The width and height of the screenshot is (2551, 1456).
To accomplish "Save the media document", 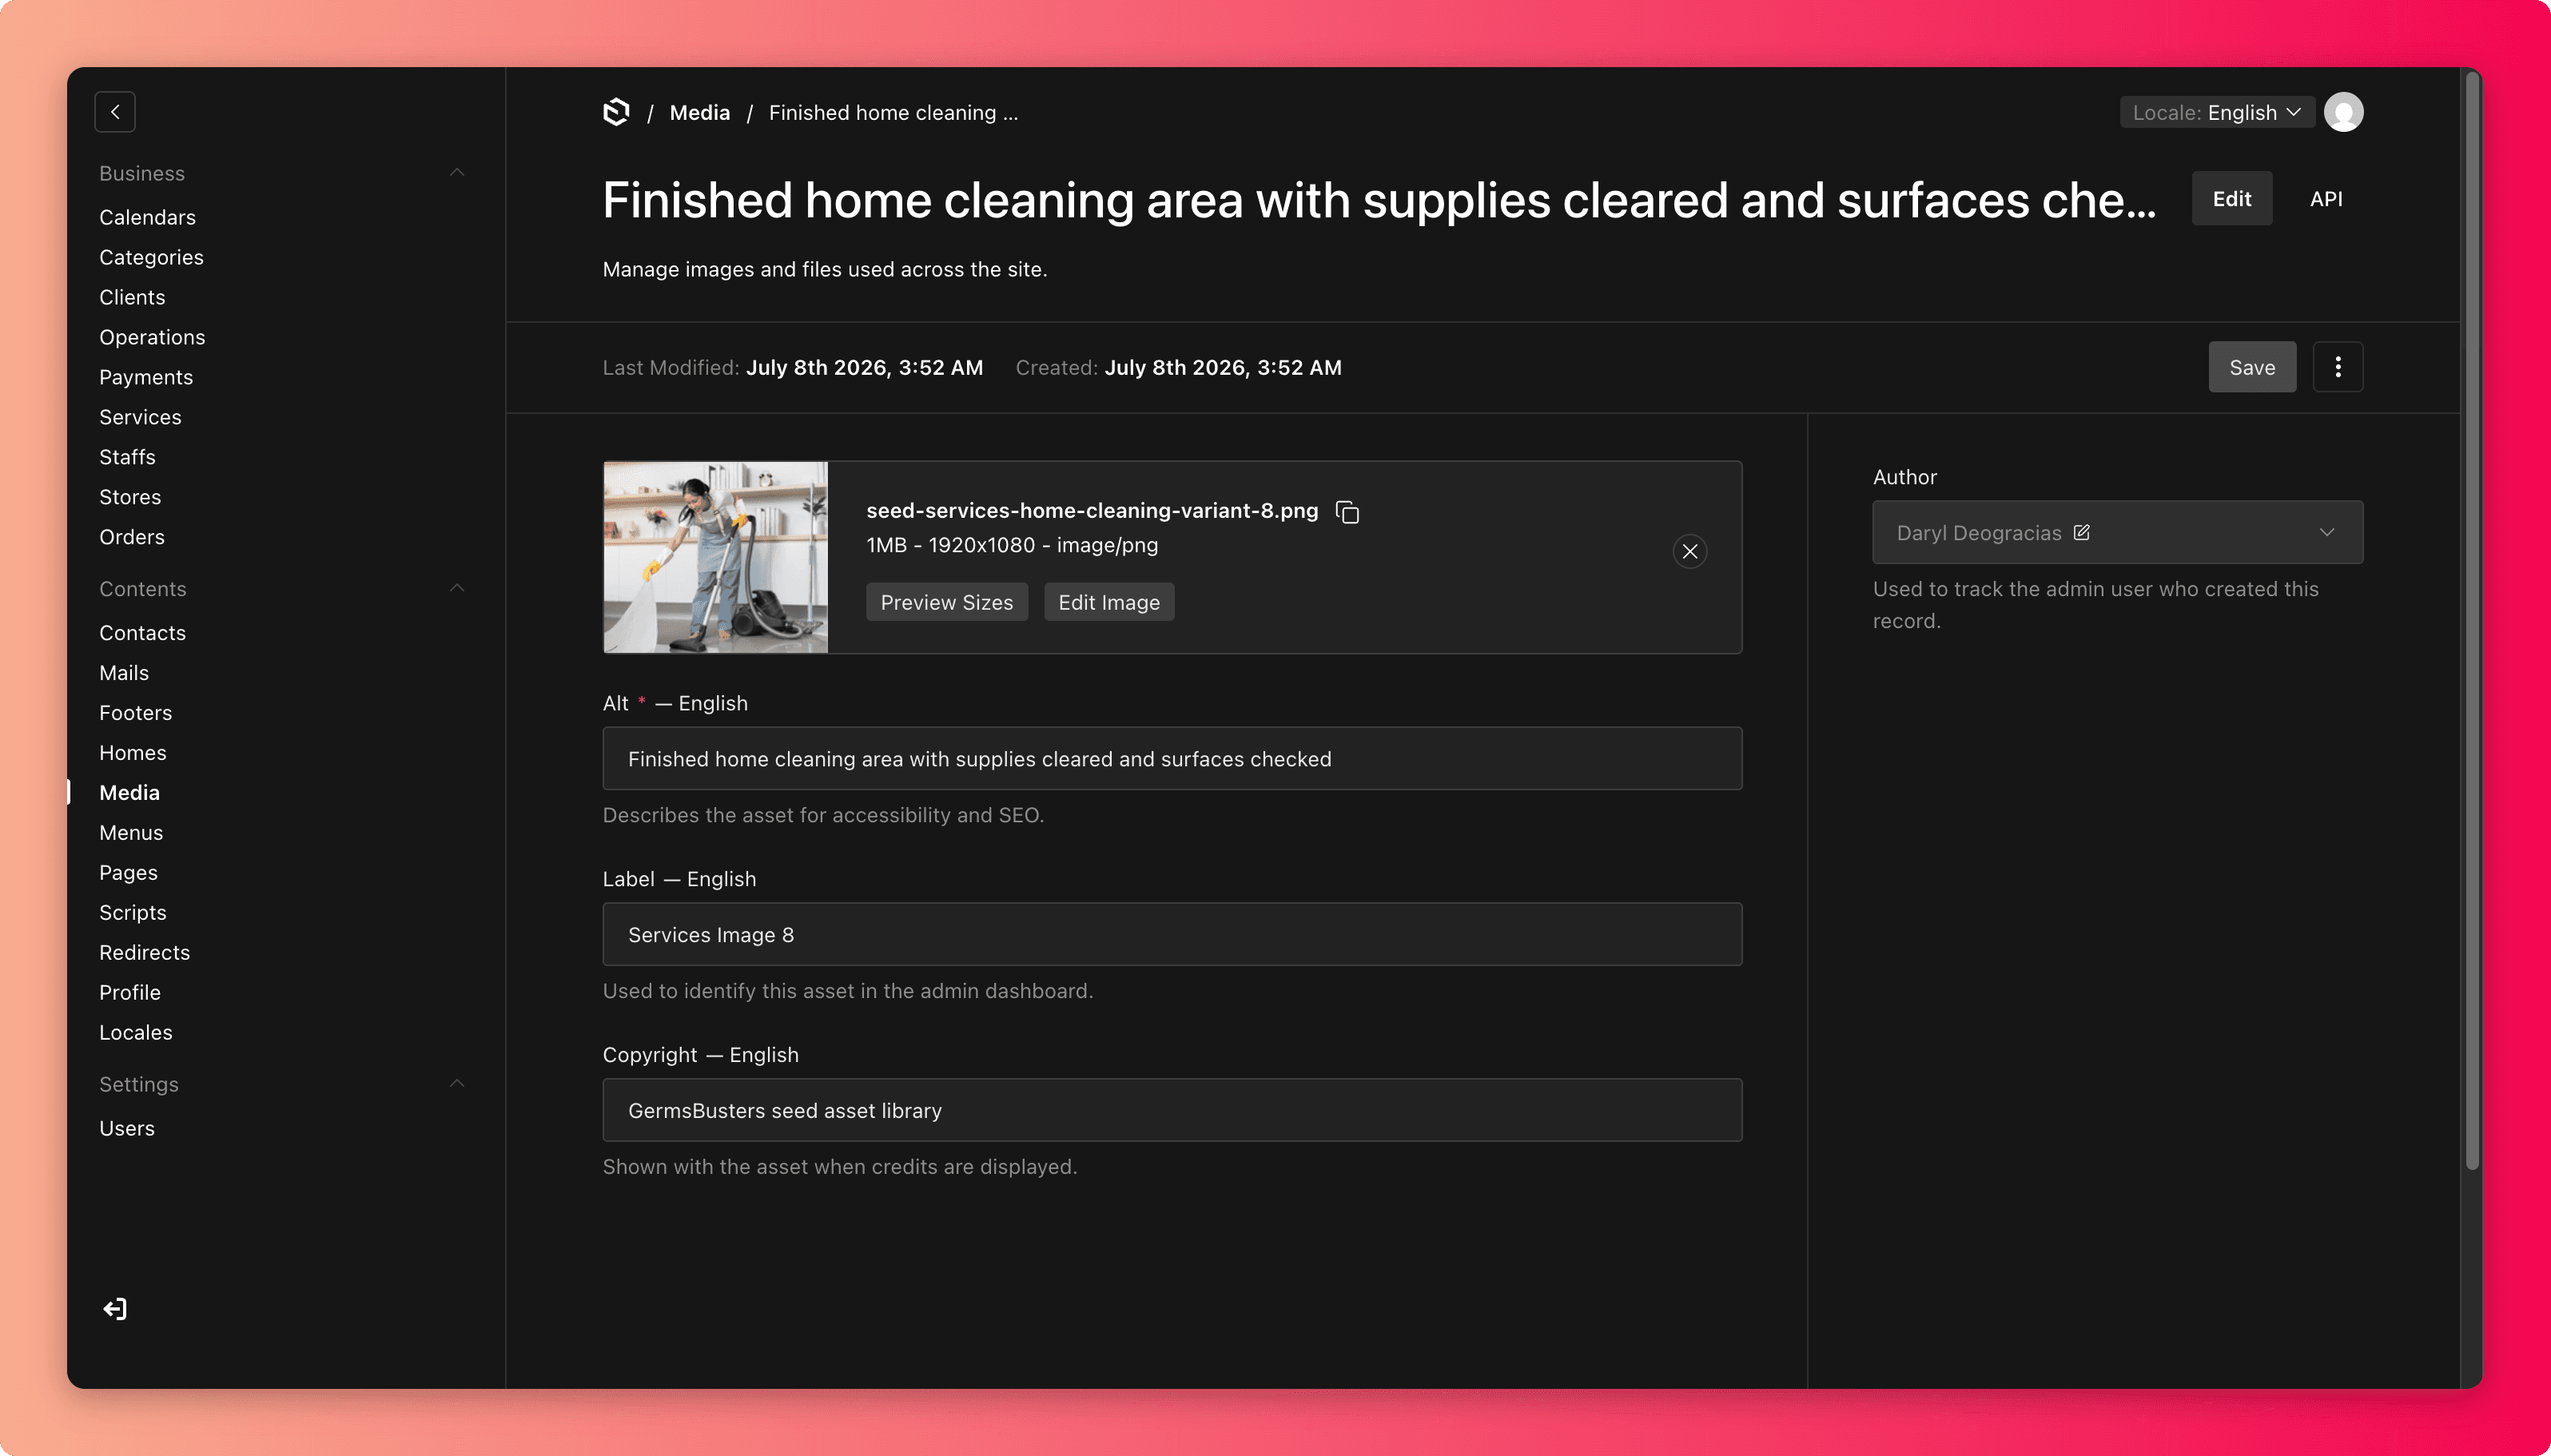I will tap(2252, 367).
